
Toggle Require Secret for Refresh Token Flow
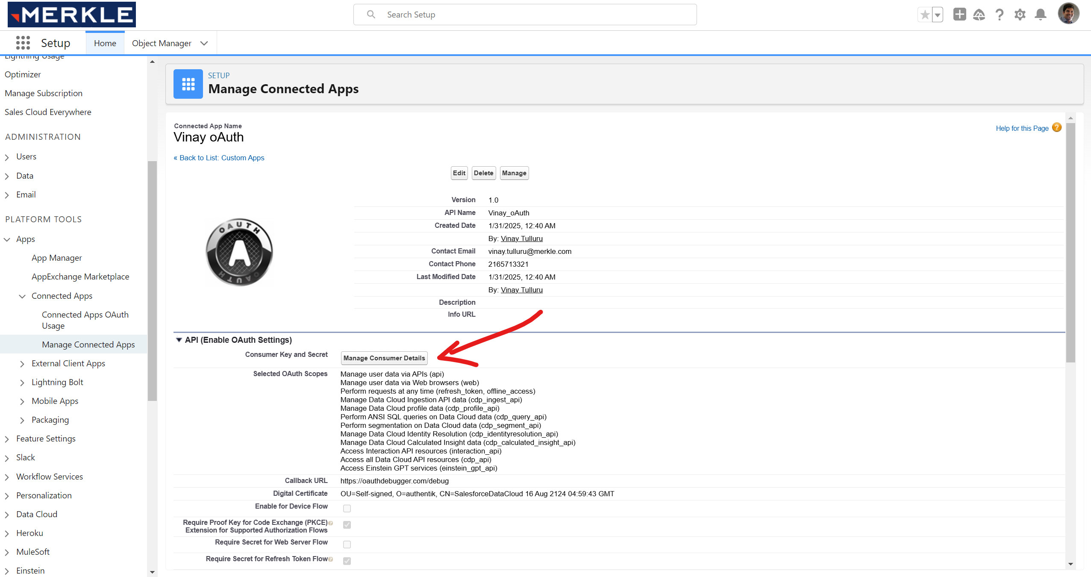(347, 561)
